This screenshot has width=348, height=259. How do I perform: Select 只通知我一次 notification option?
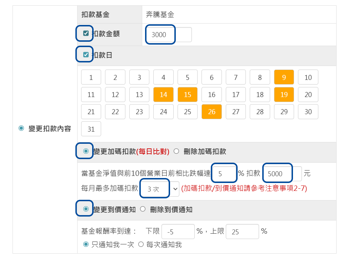pos(86,244)
